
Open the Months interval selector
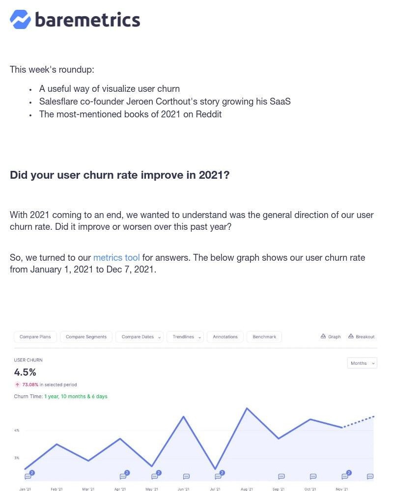point(362,363)
